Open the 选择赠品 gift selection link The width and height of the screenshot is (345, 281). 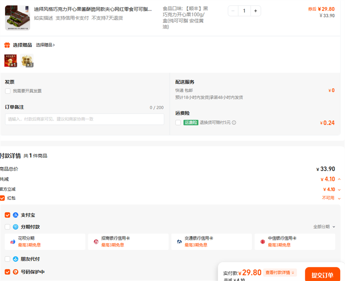tap(45, 45)
